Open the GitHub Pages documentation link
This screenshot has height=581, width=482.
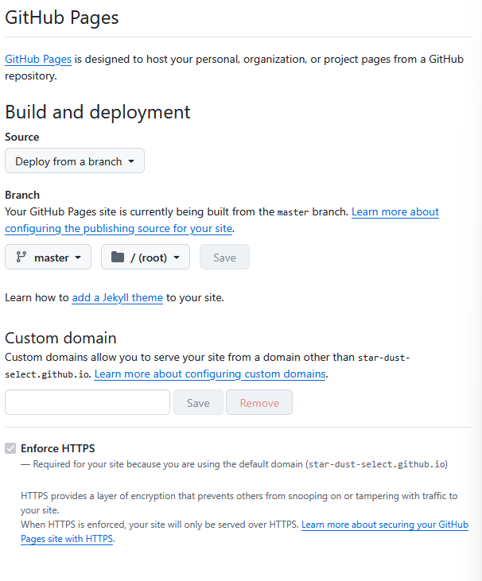pos(38,60)
